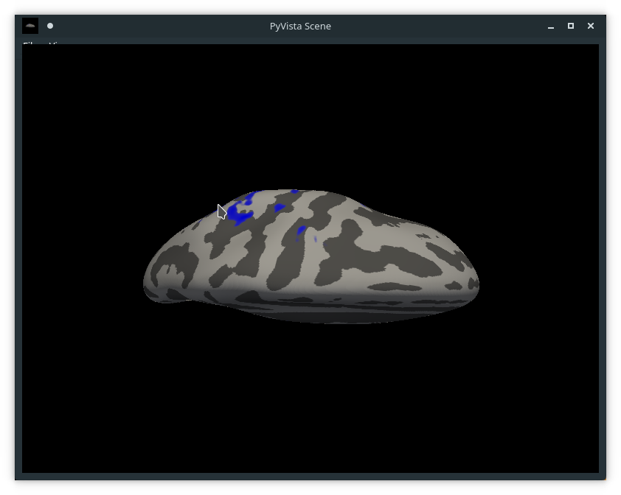Close the PyVista Scene window
Viewport: 621px width, 495px height.
click(591, 26)
